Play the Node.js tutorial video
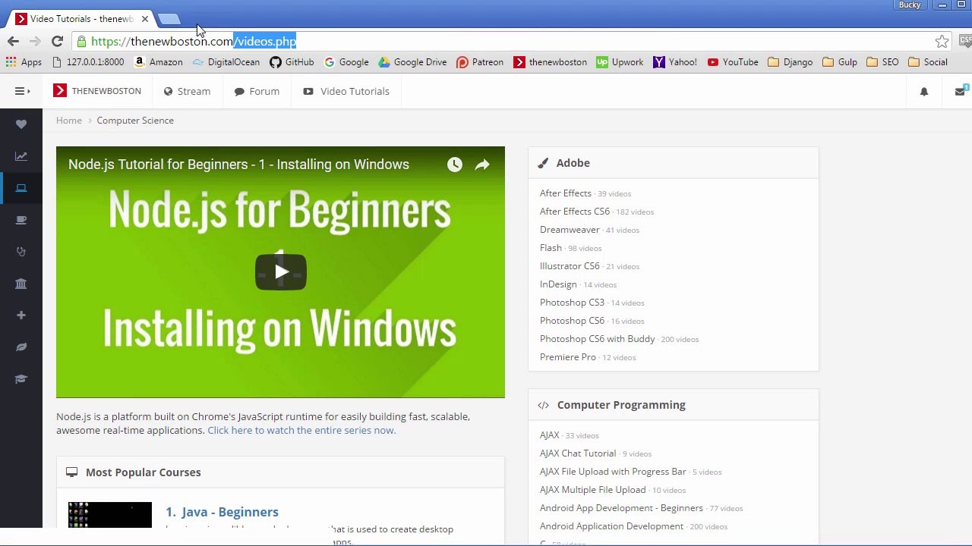 [x=280, y=271]
